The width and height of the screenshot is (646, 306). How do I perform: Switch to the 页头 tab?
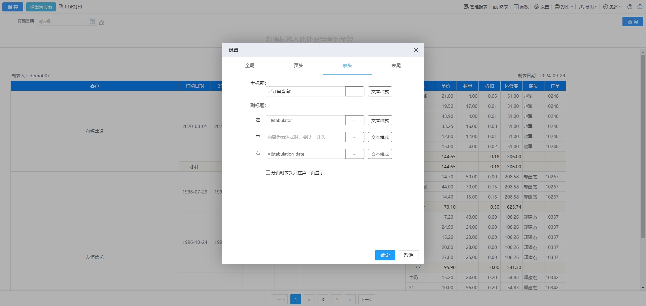click(298, 65)
